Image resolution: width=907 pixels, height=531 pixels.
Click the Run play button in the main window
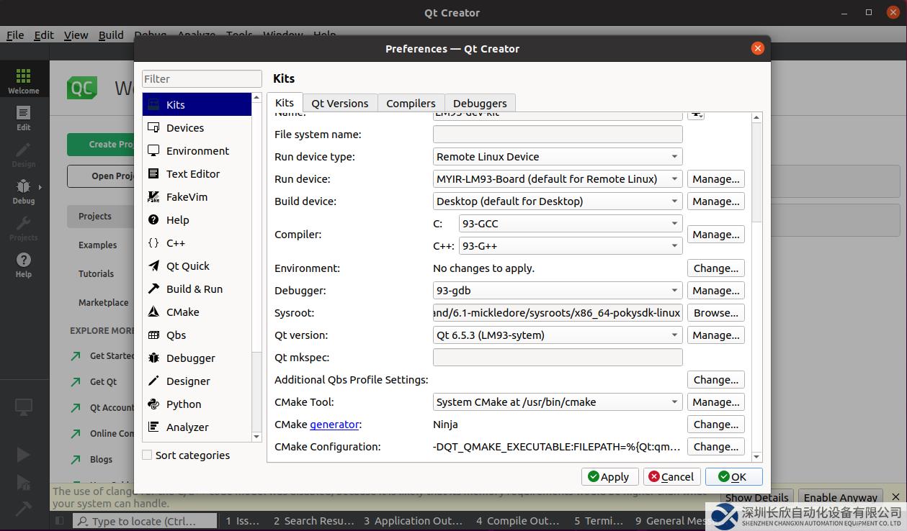tap(23, 454)
